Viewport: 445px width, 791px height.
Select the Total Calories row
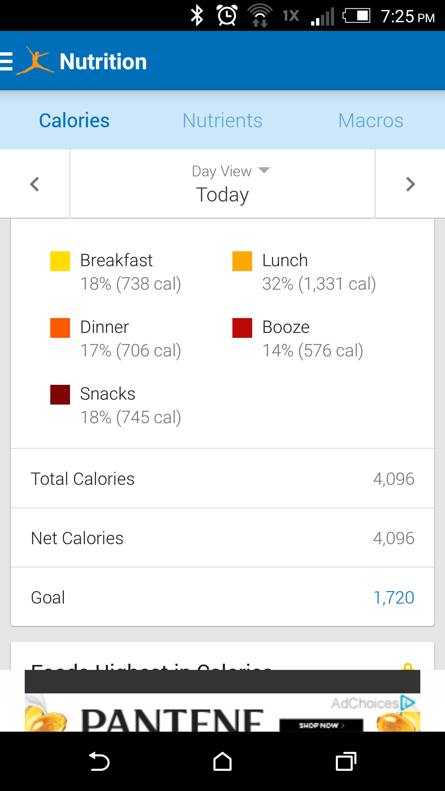(222, 479)
